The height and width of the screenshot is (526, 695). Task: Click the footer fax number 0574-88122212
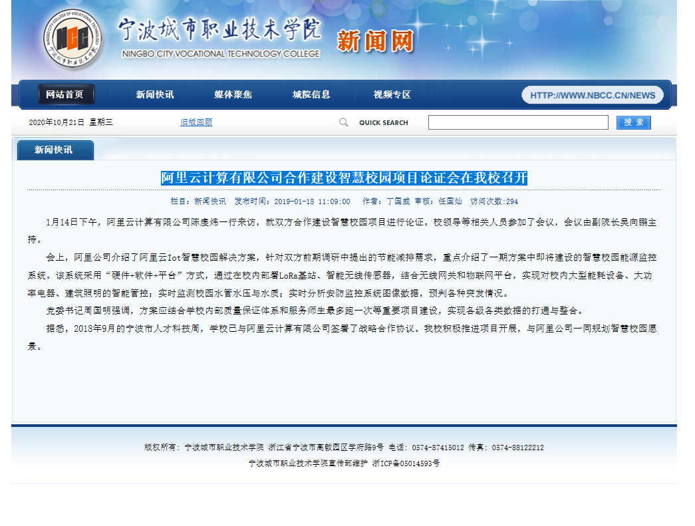(x=517, y=448)
